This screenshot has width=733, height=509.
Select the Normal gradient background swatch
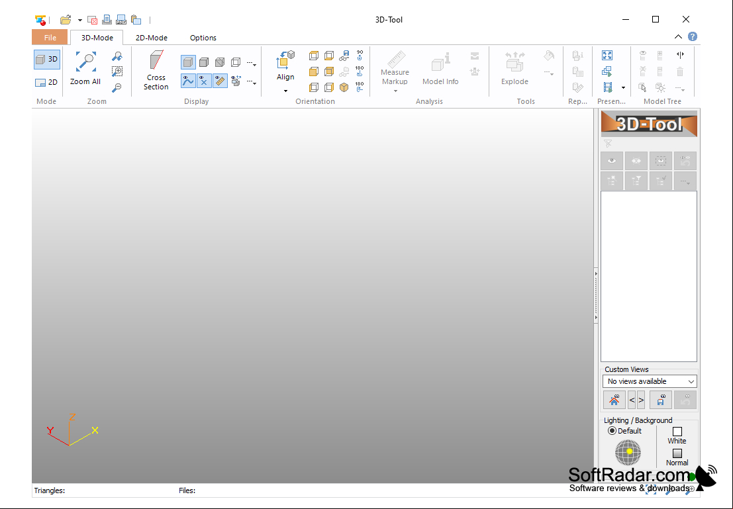tap(677, 453)
